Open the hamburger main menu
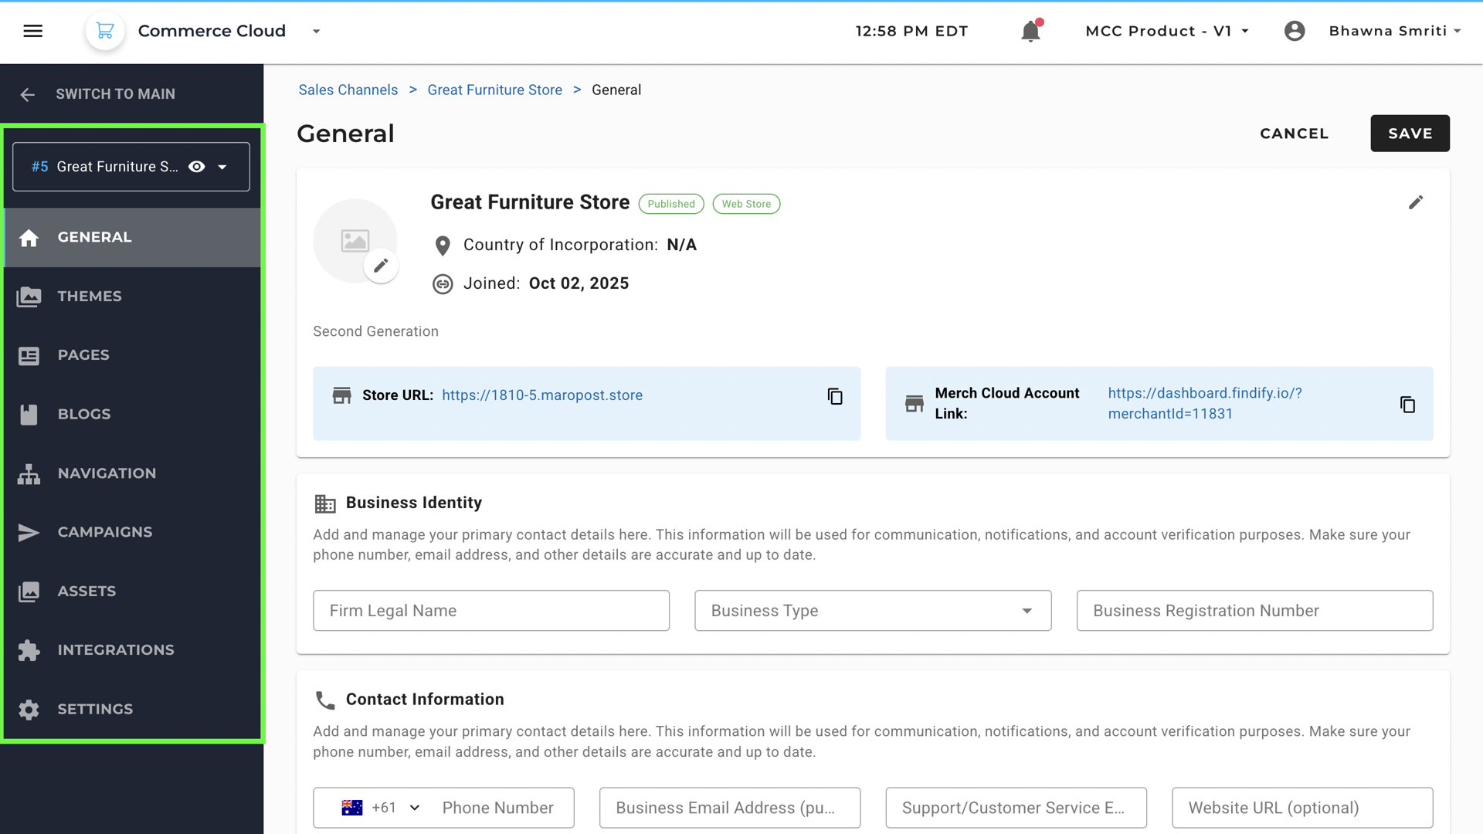1483x834 pixels. [x=32, y=31]
